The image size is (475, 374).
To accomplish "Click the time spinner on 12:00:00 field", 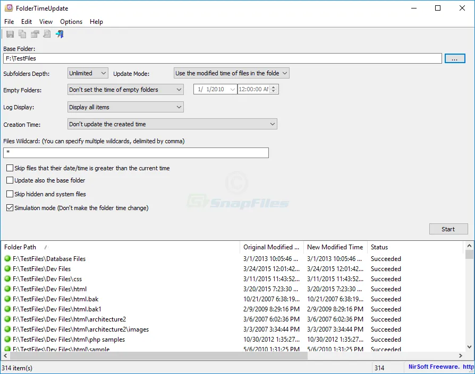I will coord(274,89).
